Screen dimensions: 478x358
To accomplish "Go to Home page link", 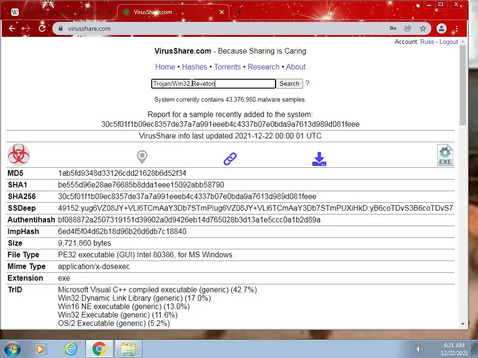I will 165,67.
